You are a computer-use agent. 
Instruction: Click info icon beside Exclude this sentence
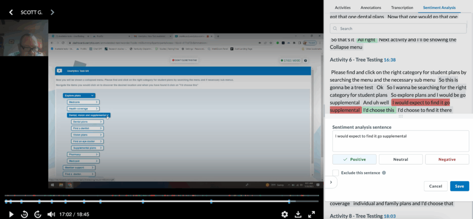coord(384,173)
